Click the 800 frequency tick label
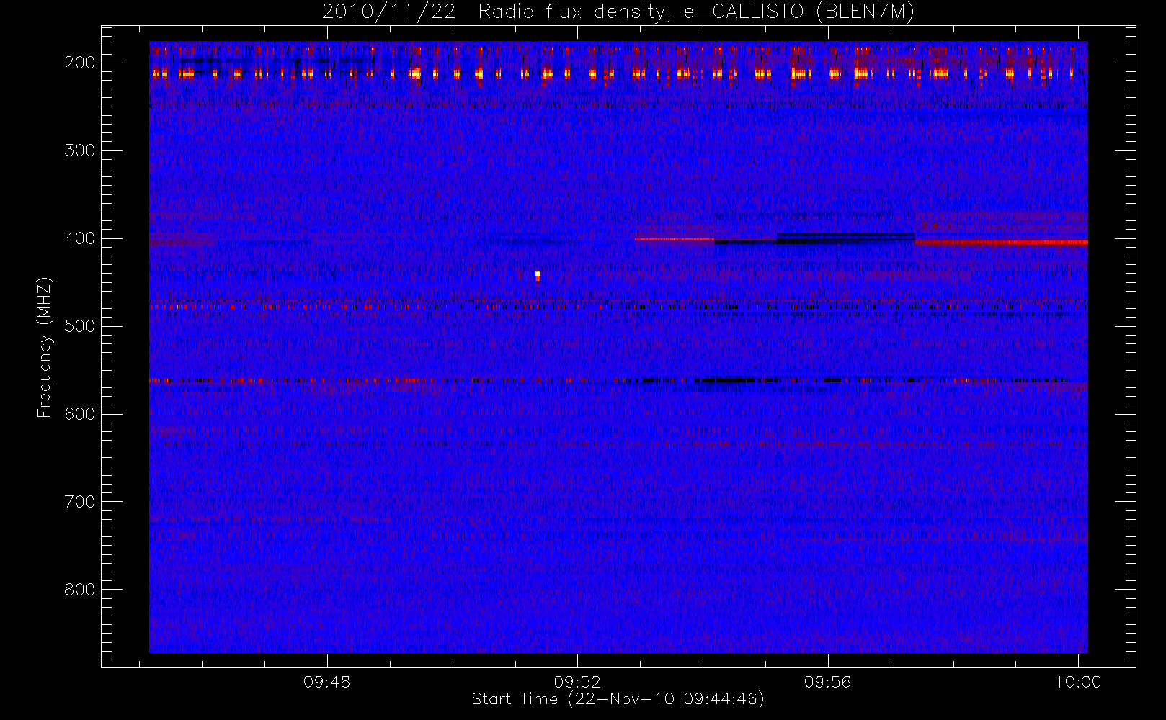Image resolution: width=1166 pixels, height=720 pixels. point(80,590)
